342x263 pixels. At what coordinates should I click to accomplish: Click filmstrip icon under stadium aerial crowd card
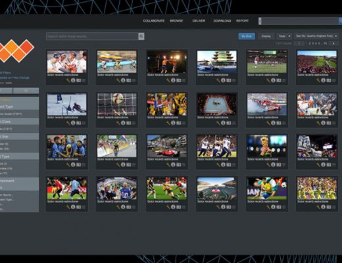point(329,80)
